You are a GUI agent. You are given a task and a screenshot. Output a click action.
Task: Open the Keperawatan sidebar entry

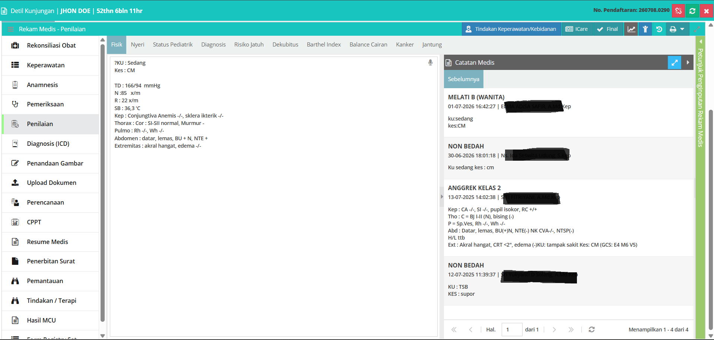[50, 65]
